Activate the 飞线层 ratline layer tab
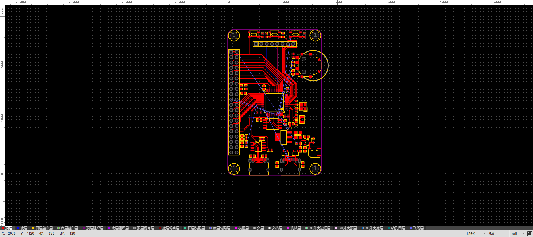Screen dimensions: 533x237 click(417, 228)
